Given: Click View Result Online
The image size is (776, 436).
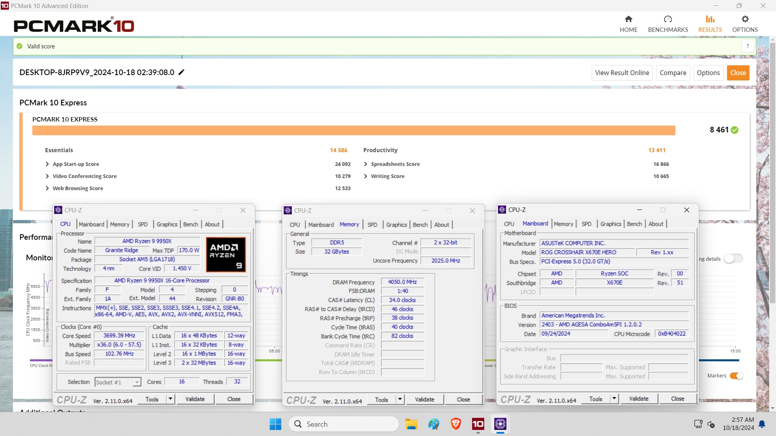Looking at the screenshot, I should (x=622, y=73).
